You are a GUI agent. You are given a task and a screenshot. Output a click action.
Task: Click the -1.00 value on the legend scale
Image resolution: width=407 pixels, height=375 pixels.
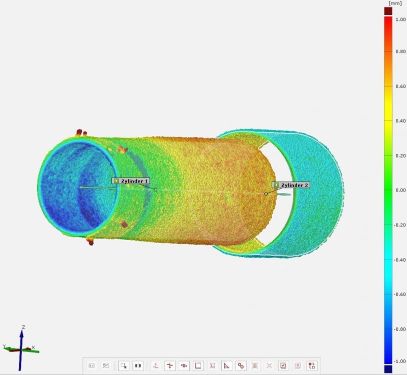point(400,361)
